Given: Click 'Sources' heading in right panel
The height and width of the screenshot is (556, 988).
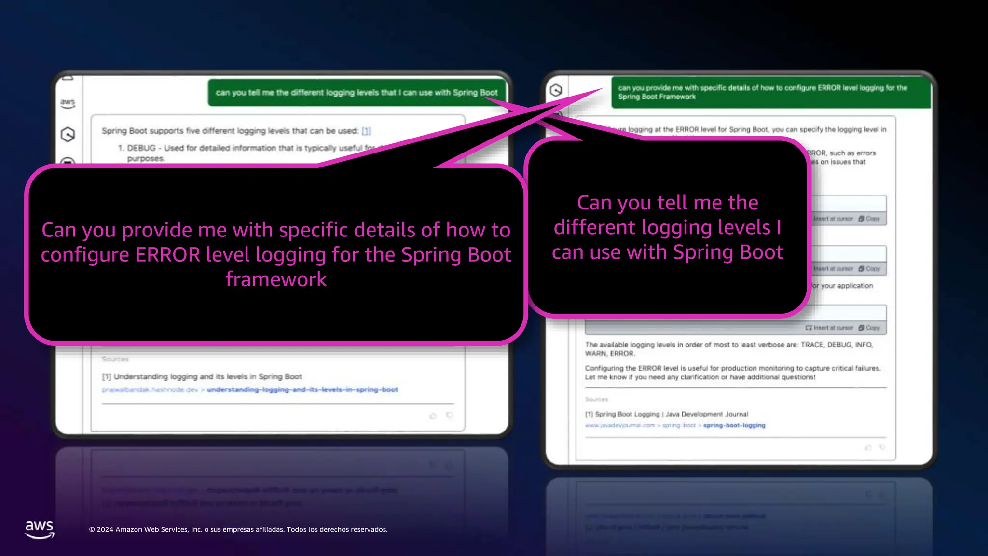Looking at the screenshot, I should (596, 399).
